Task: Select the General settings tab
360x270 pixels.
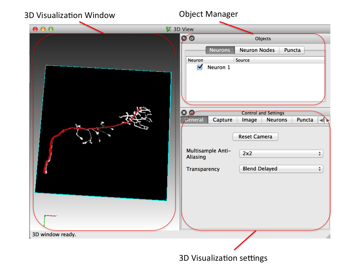Action: 194,120
